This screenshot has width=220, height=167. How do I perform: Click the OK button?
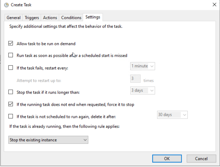click(167, 159)
